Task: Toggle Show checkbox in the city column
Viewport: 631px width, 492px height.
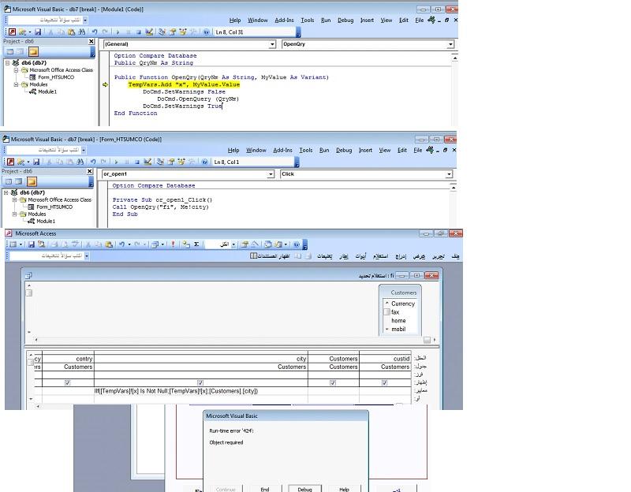Action: [x=200, y=383]
